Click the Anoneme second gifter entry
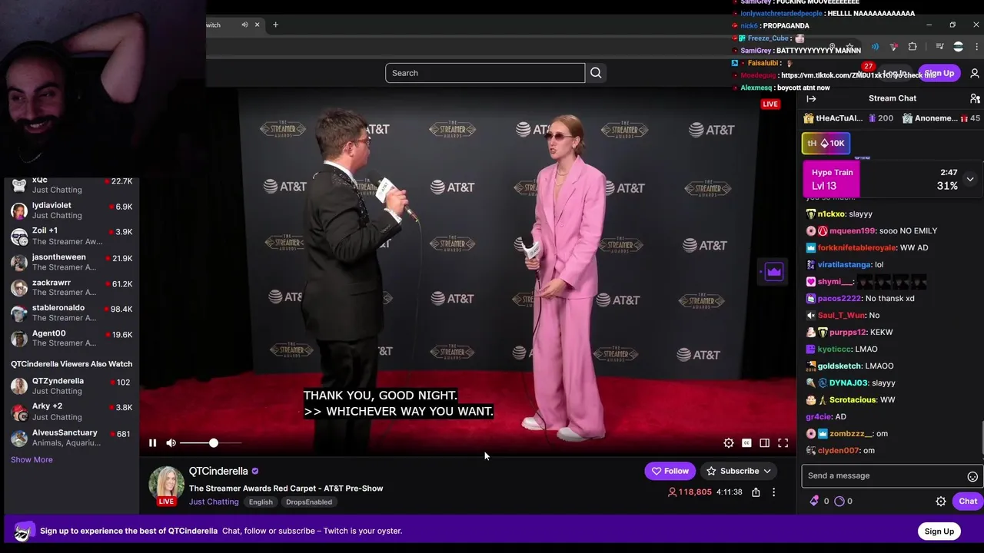984x553 pixels. tap(941, 118)
